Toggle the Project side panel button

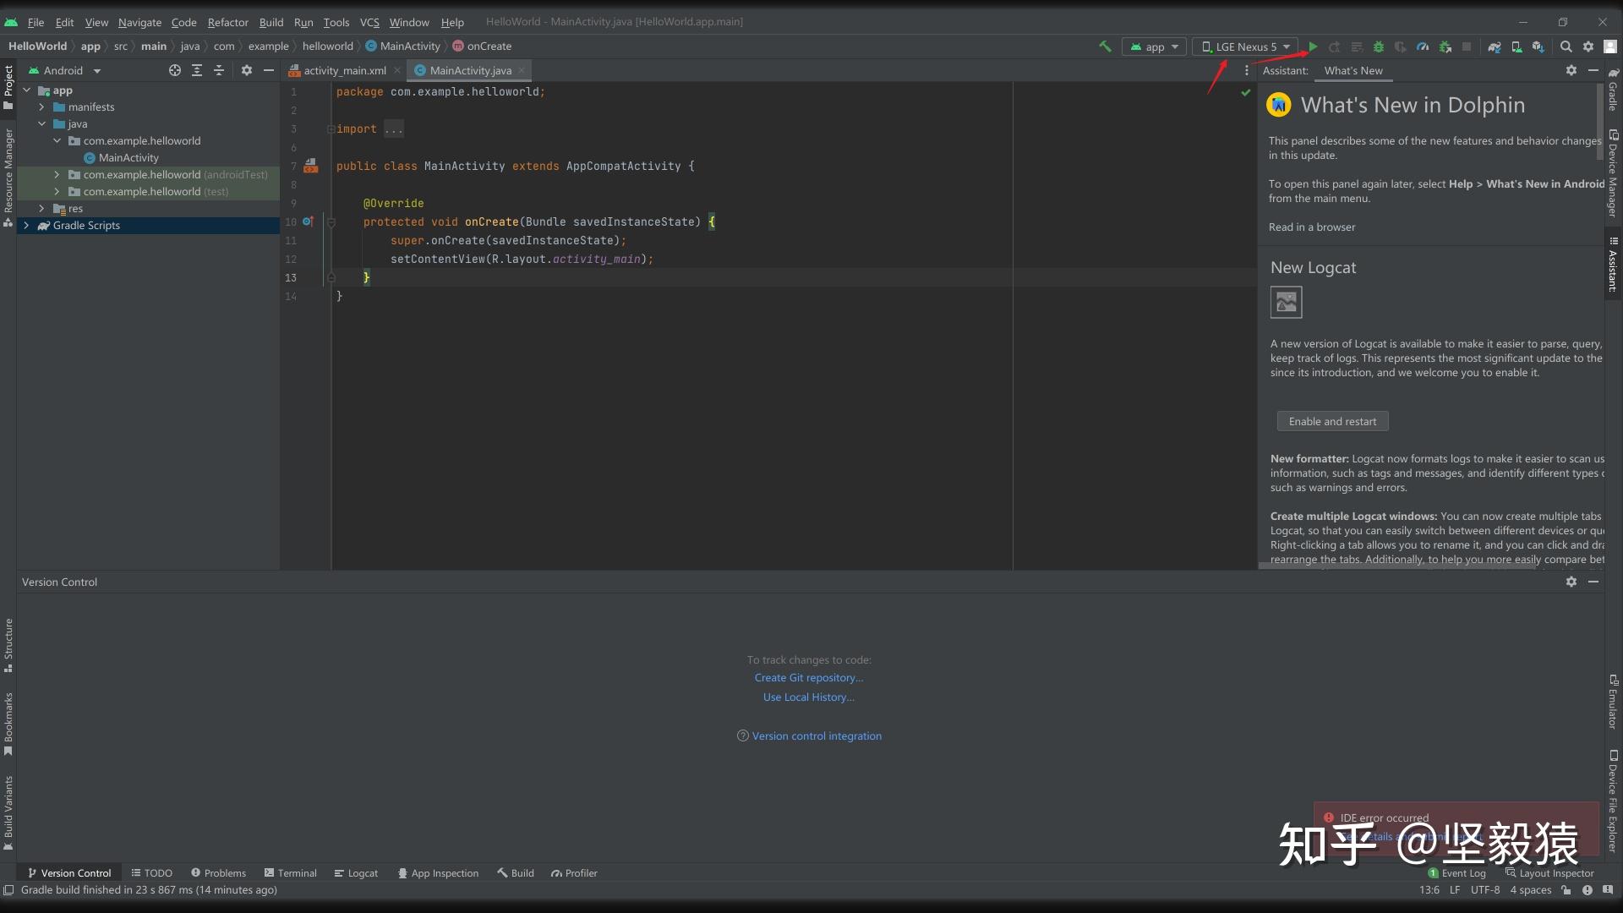click(x=8, y=87)
